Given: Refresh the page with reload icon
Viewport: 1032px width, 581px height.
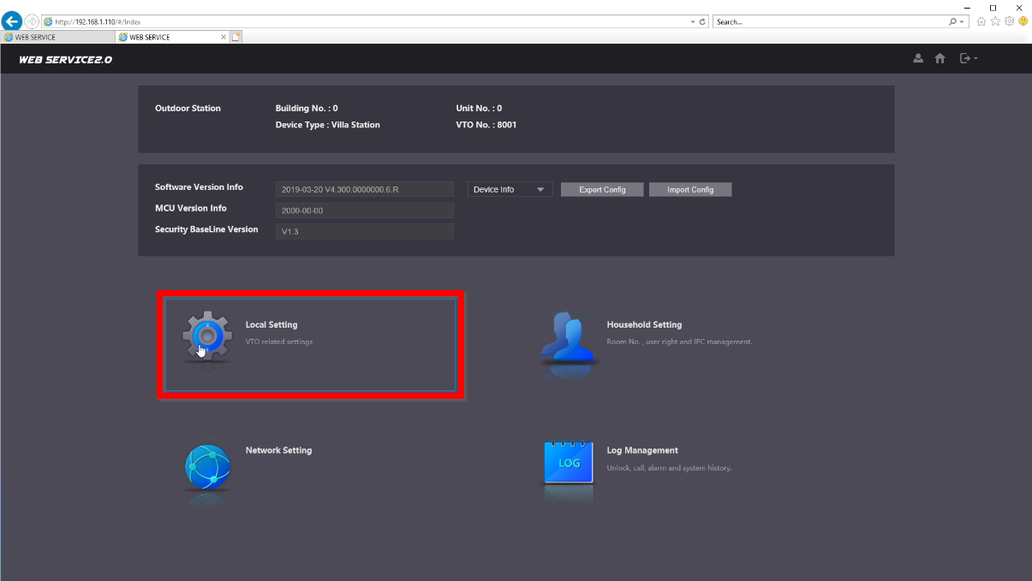Looking at the screenshot, I should coord(702,21).
